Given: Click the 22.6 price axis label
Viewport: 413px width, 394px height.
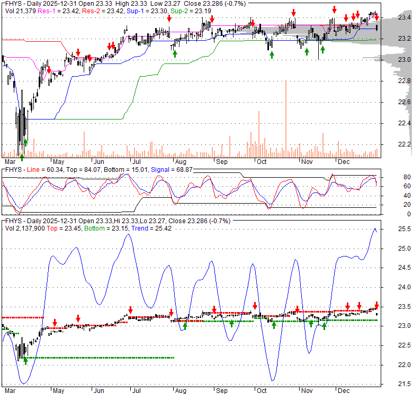Looking at the screenshot, I should pos(404,102).
